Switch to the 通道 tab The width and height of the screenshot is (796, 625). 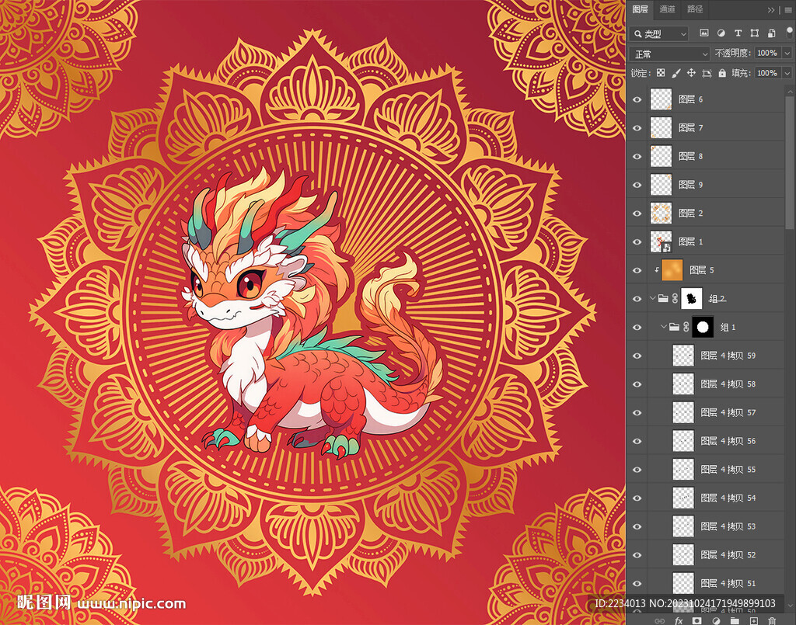[x=667, y=9]
